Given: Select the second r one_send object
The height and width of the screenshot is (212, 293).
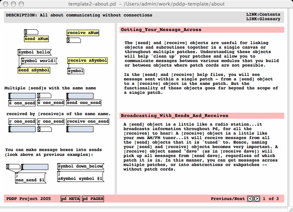Looking at the screenshot, I should click(x=51, y=122).
